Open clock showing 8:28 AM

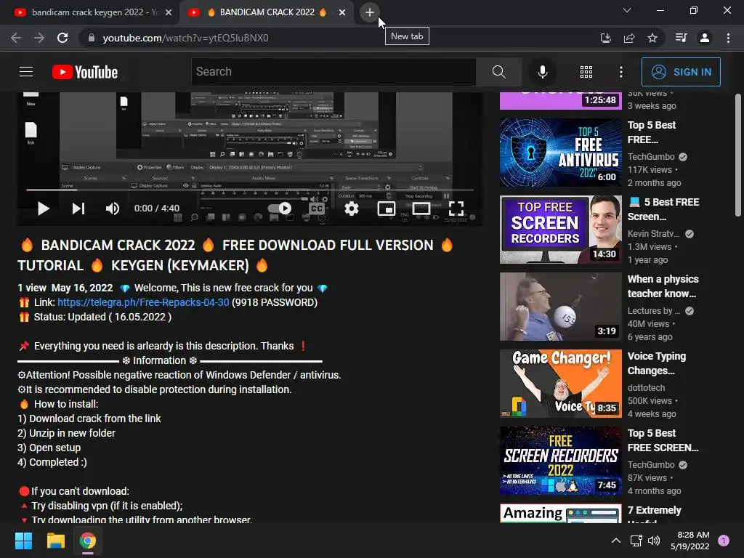(x=690, y=541)
